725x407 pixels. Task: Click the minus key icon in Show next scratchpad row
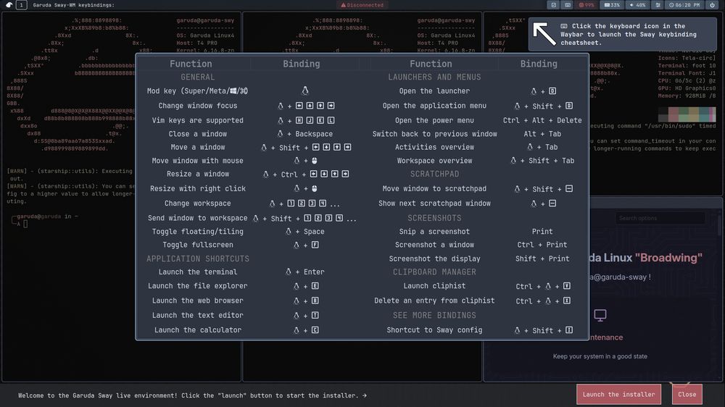[552, 204]
